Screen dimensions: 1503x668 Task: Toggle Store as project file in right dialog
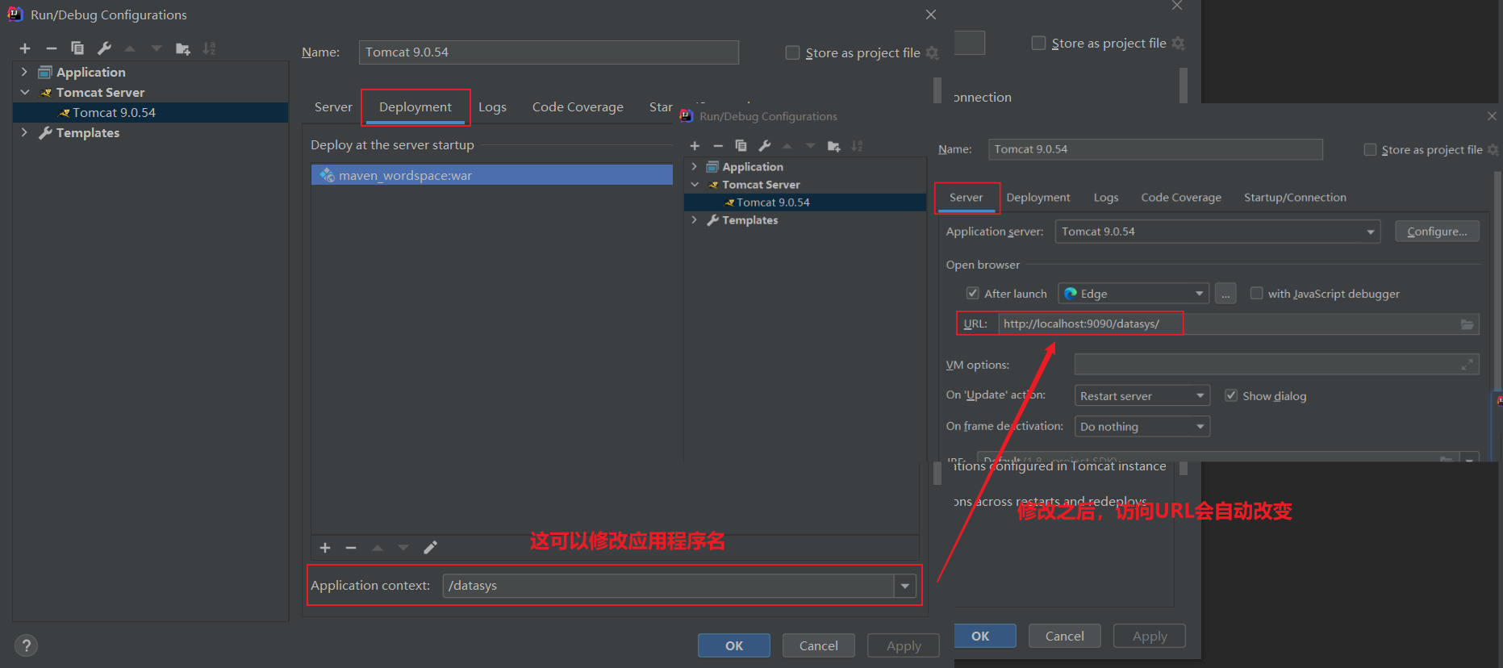pyautogui.click(x=1370, y=150)
